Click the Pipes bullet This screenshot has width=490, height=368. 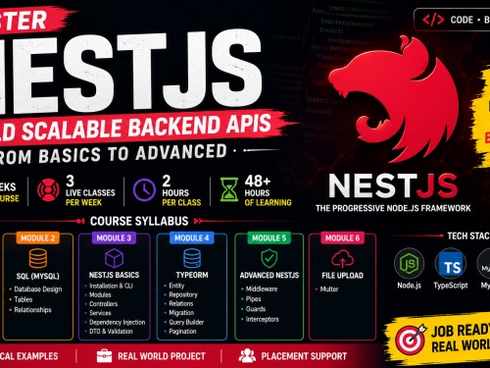pos(251,299)
